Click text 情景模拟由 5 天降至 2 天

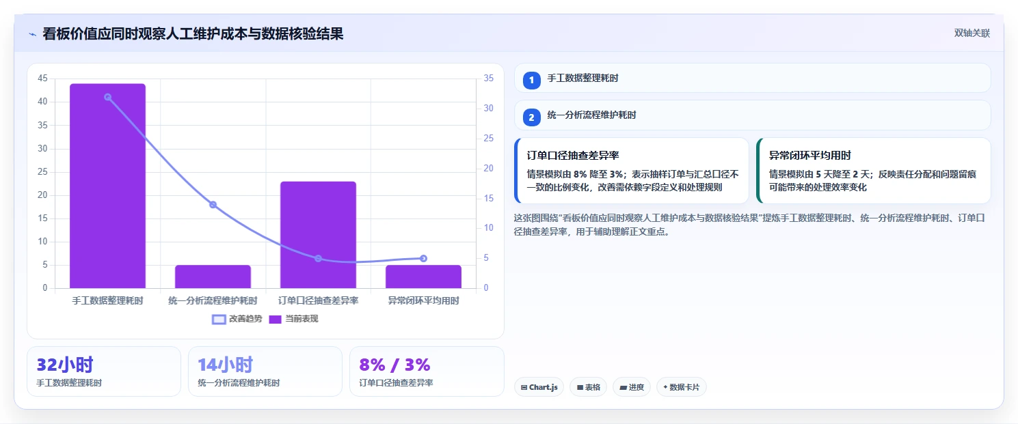pos(819,174)
